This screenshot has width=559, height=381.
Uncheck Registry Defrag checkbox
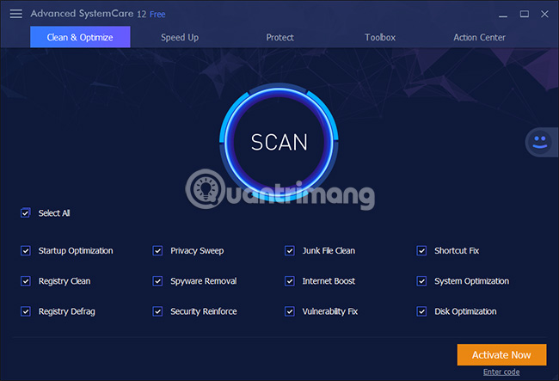pyautogui.click(x=26, y=311)
